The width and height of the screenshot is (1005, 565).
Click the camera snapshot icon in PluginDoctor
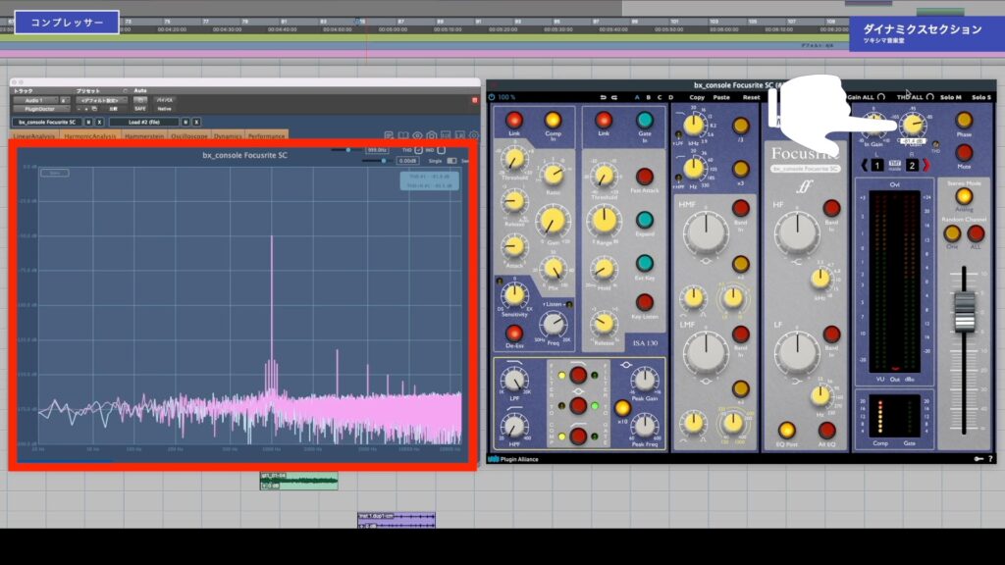(x=432, y=135)
